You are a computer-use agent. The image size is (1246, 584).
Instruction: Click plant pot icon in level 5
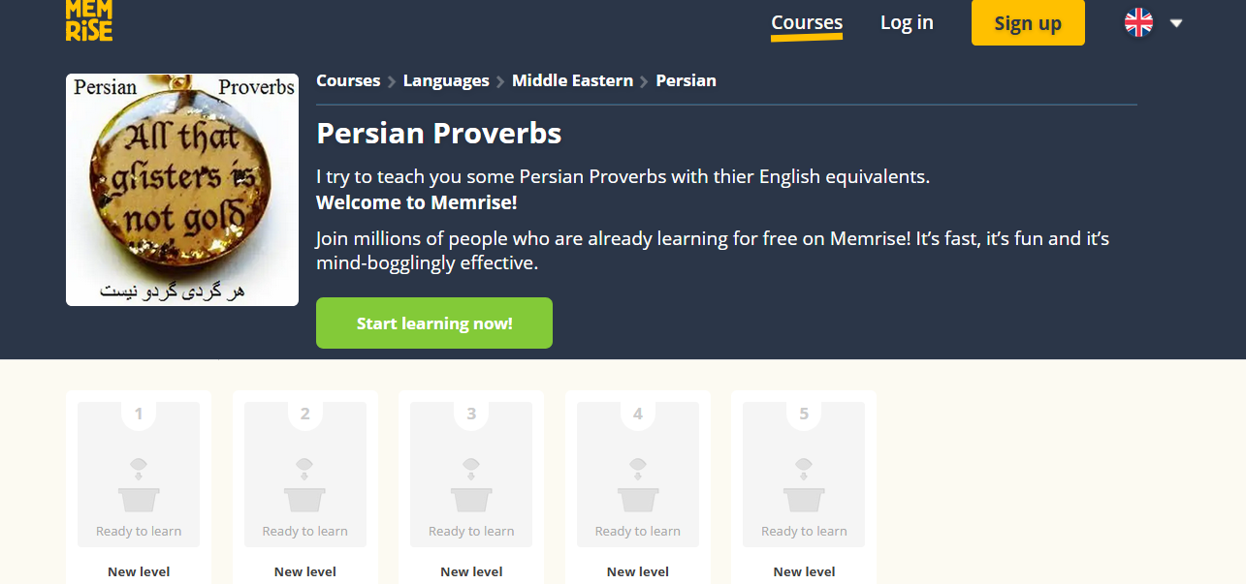click(x=804, y=485)
